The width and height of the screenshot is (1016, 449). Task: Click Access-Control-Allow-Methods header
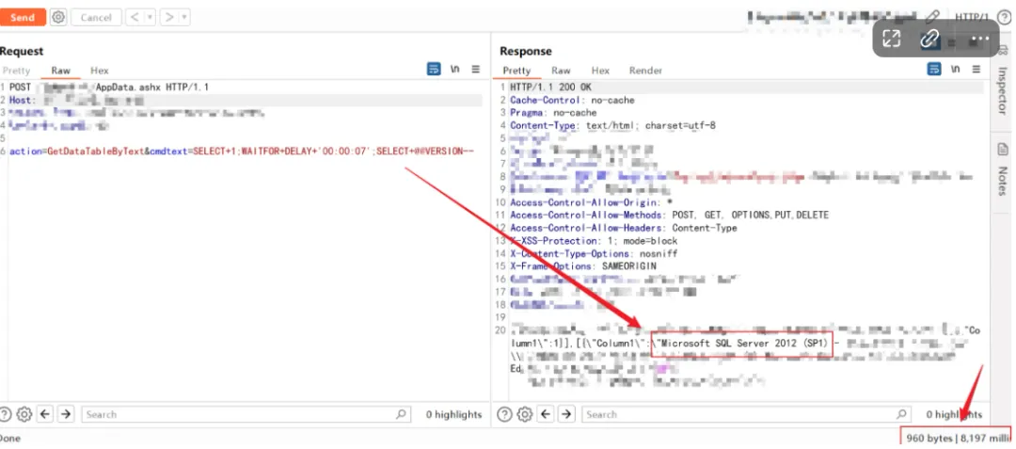point(670,216)
